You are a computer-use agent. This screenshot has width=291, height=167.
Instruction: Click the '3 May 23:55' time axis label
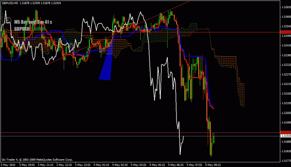[x=82, y=165]
